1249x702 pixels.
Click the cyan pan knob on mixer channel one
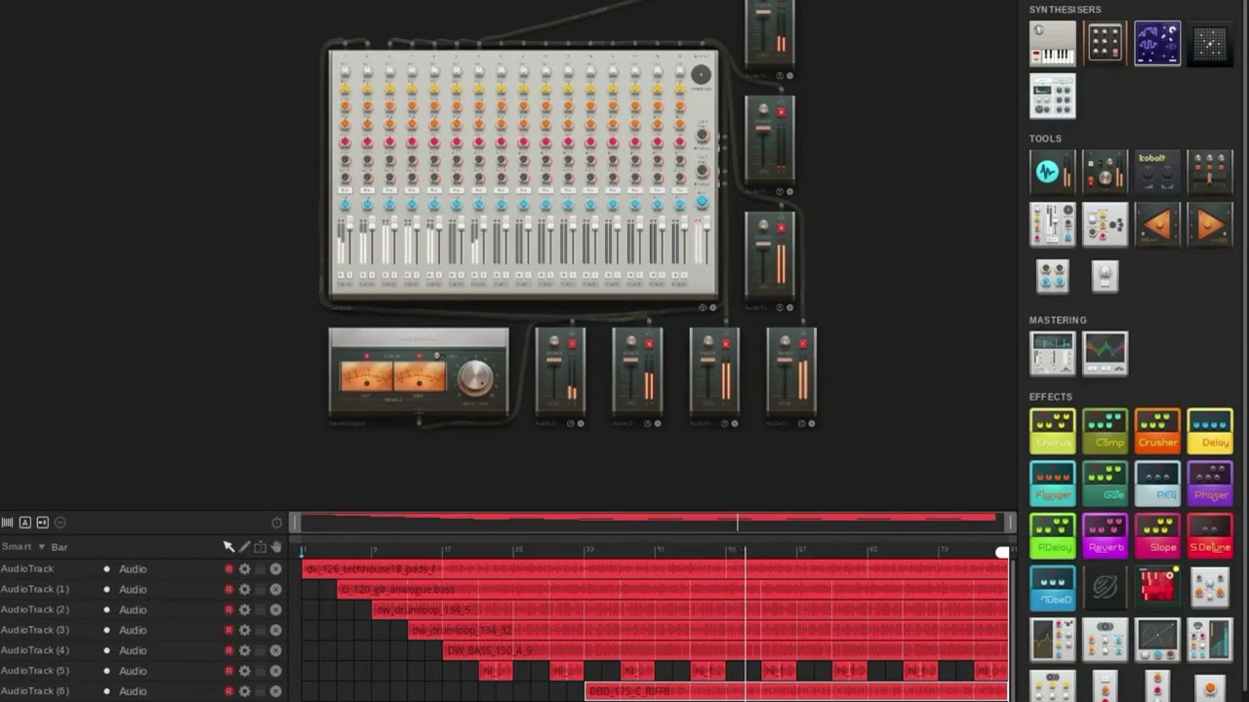click(x=344, y=205)
